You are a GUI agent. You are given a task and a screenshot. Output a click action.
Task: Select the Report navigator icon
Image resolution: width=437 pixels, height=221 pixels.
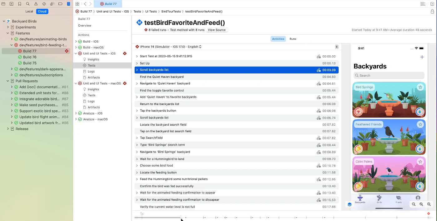pos(68,4)
